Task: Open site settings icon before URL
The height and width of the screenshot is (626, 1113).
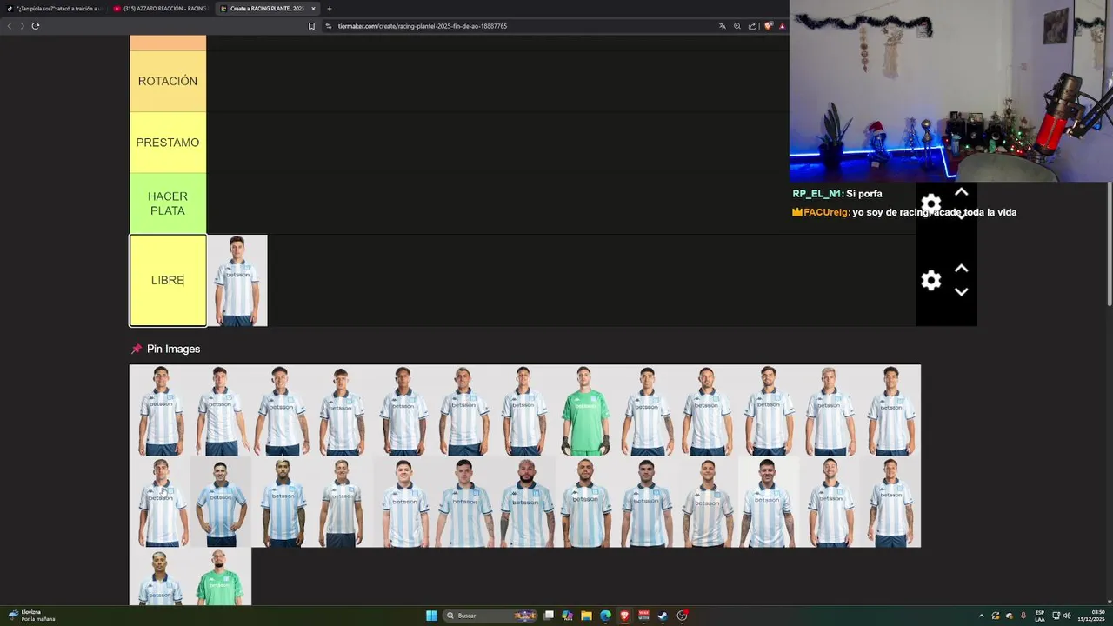Action: (x=329, y=26)
